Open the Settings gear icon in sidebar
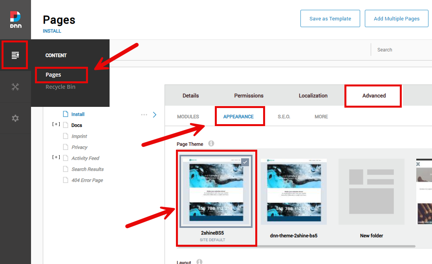This screenshot has width=432, height=264. [x=15, y=118]
